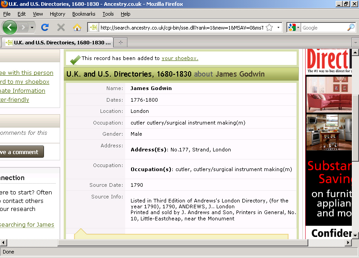Open the search engine selector dropdown arrow
The image size is (359, 258).
(x=298, y=28)
